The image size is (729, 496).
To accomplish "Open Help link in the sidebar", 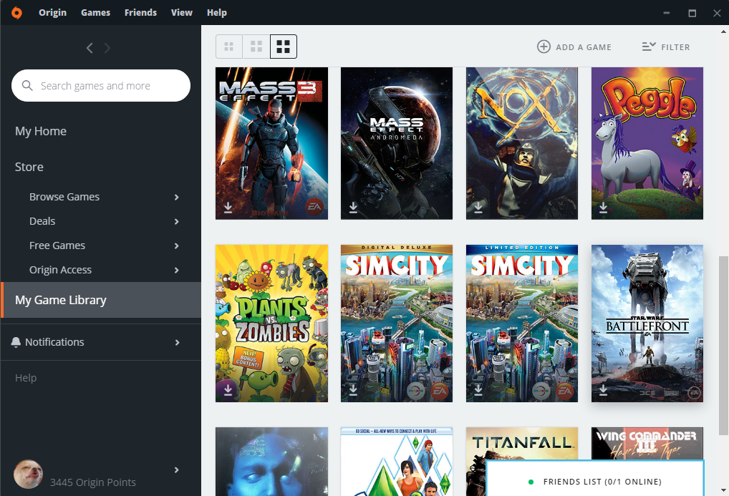I will [26, 378].
